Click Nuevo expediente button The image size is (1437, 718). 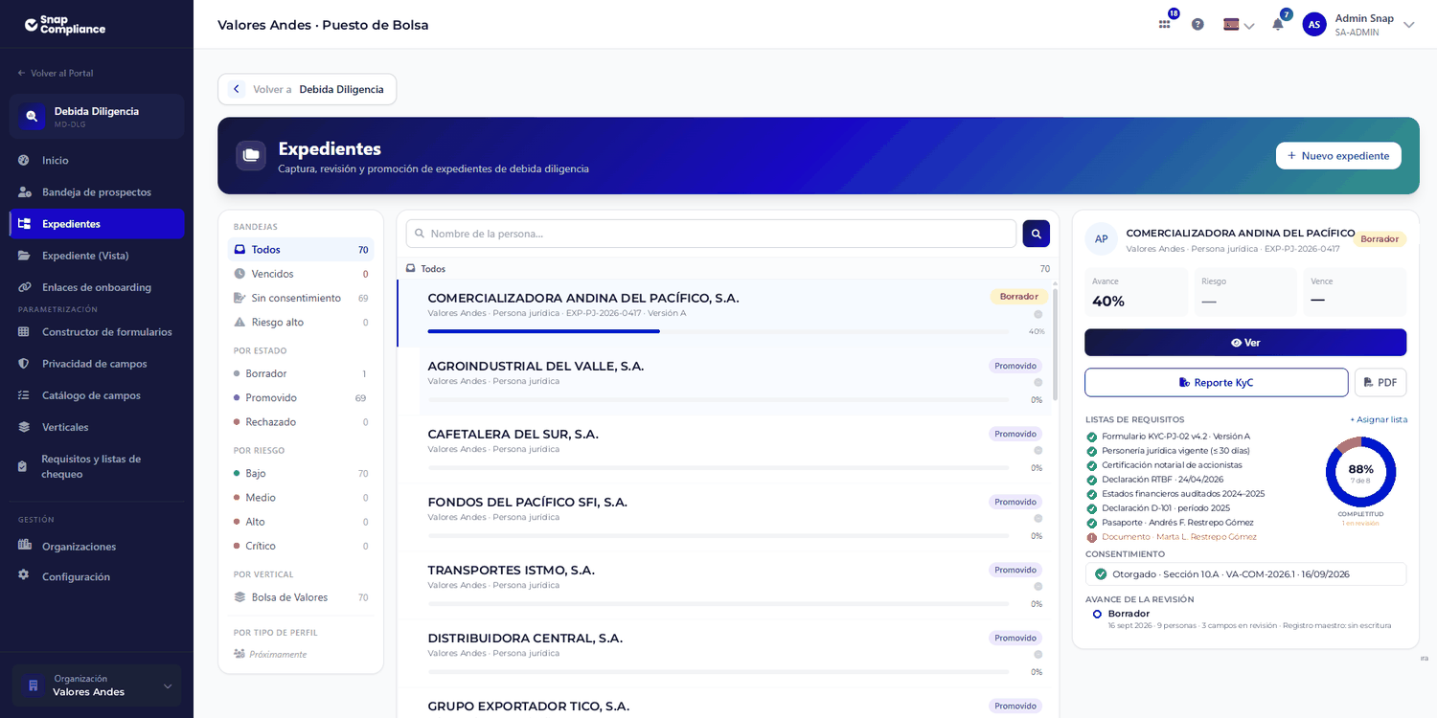point(1338,155)
